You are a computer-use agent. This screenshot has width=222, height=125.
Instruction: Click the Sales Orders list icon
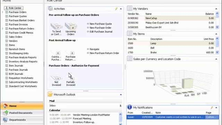[x=7, y=37]
